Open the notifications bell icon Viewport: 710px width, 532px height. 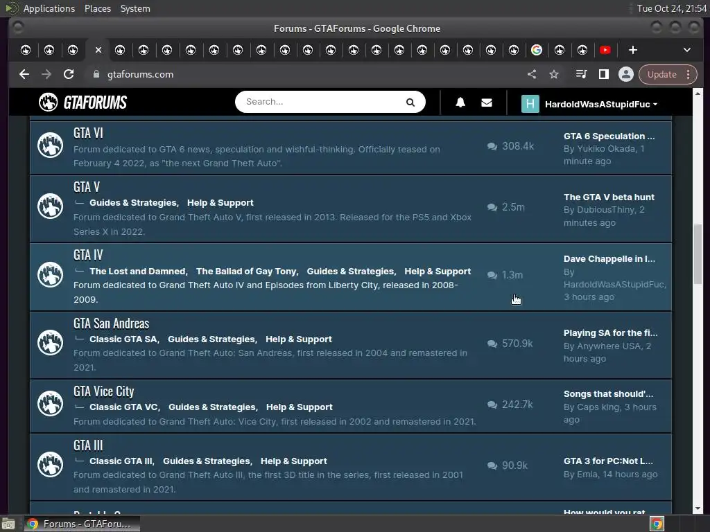[460, 103]
